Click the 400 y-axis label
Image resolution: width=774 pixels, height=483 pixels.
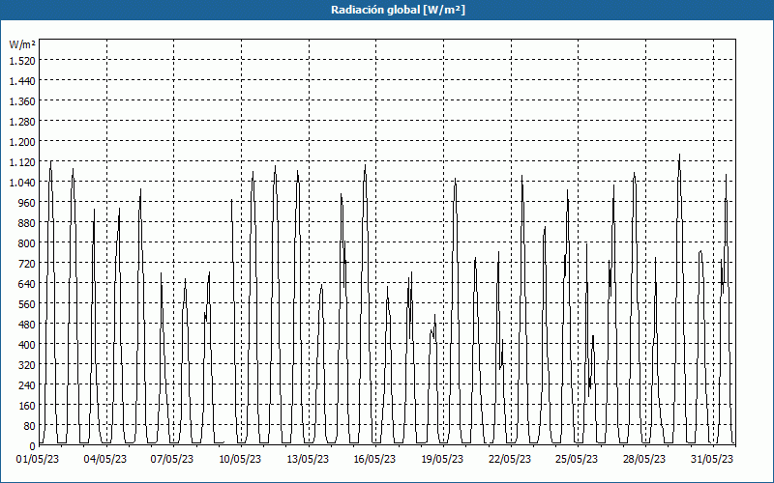click(x=27, y=345)
